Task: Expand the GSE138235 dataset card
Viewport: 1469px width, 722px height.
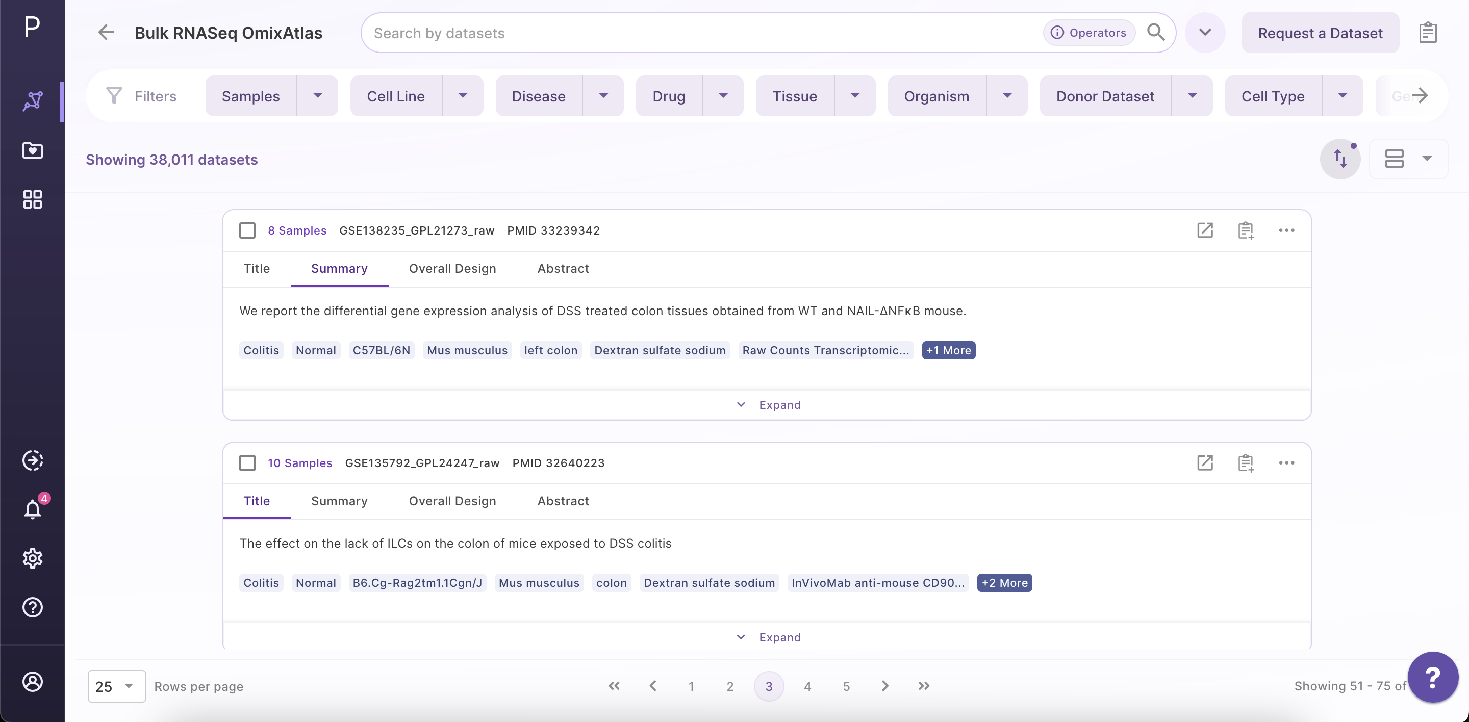Action: tap(768, 404)
